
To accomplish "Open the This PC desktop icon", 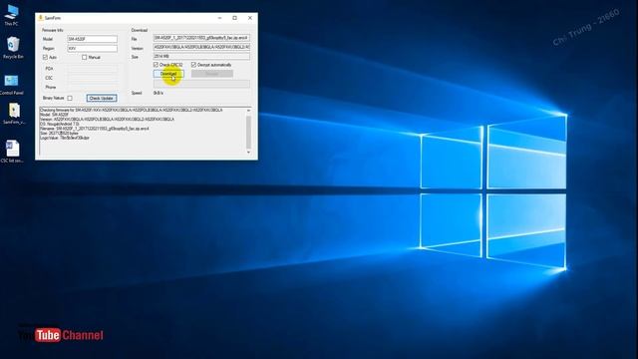I will coord(11,15).
